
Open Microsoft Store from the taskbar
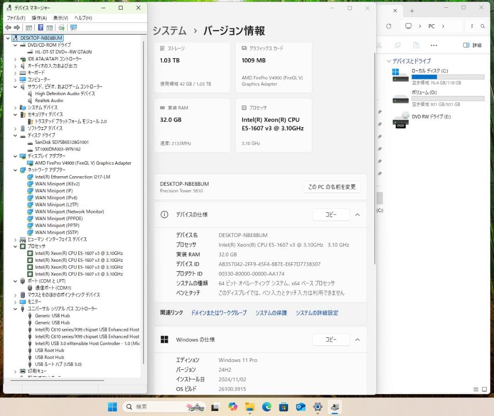pos(284,407)
